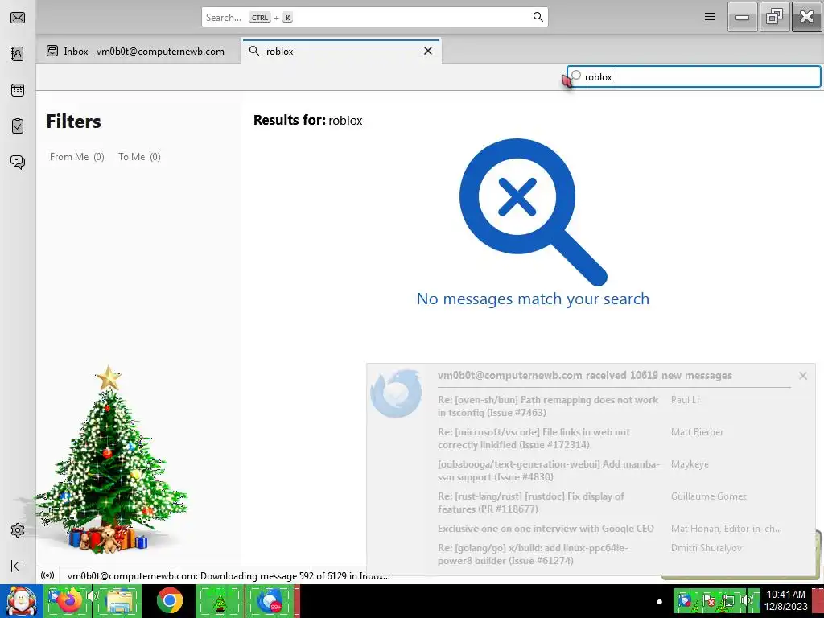Filter results by To Me (0)
Viewport: 824px width, 618px height.
click(x=139, y=157)
